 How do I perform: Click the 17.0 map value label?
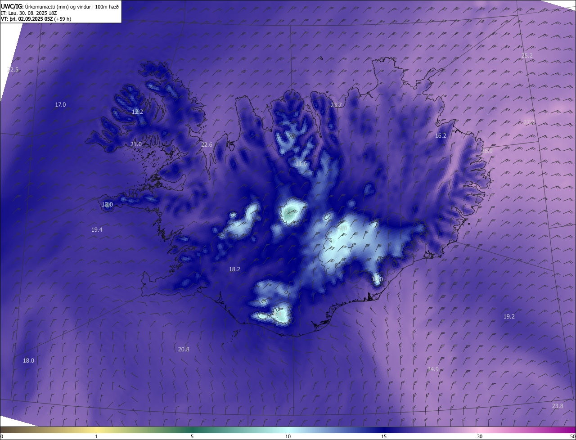click(x=60, y=105)
